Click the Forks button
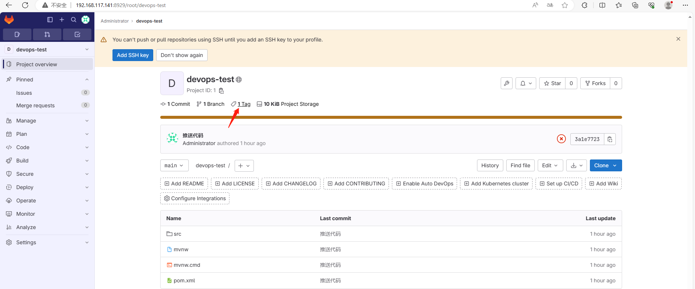695x289 pixels. [x=595, y=83]
